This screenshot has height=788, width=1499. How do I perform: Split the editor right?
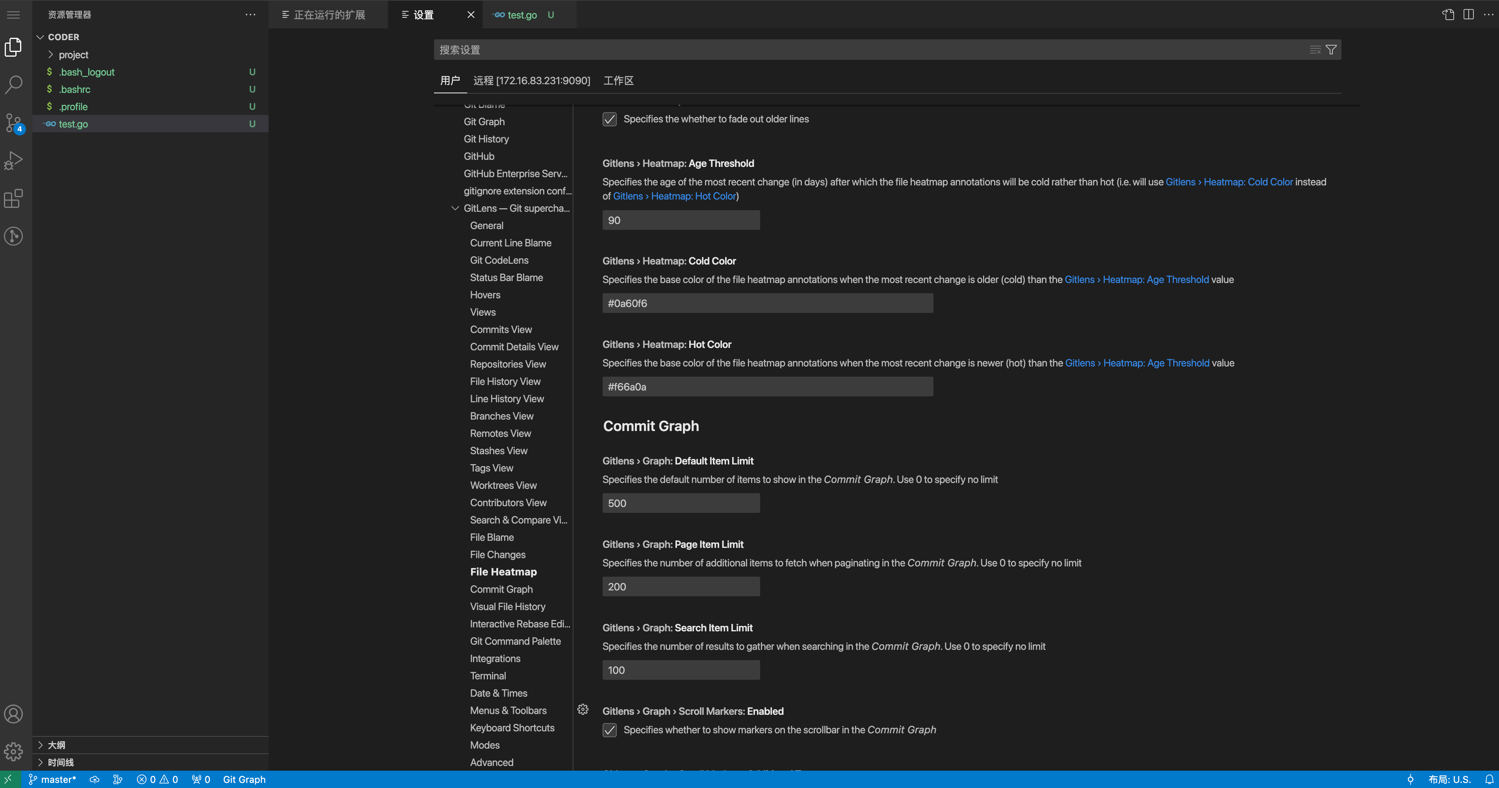[1469, 15]
